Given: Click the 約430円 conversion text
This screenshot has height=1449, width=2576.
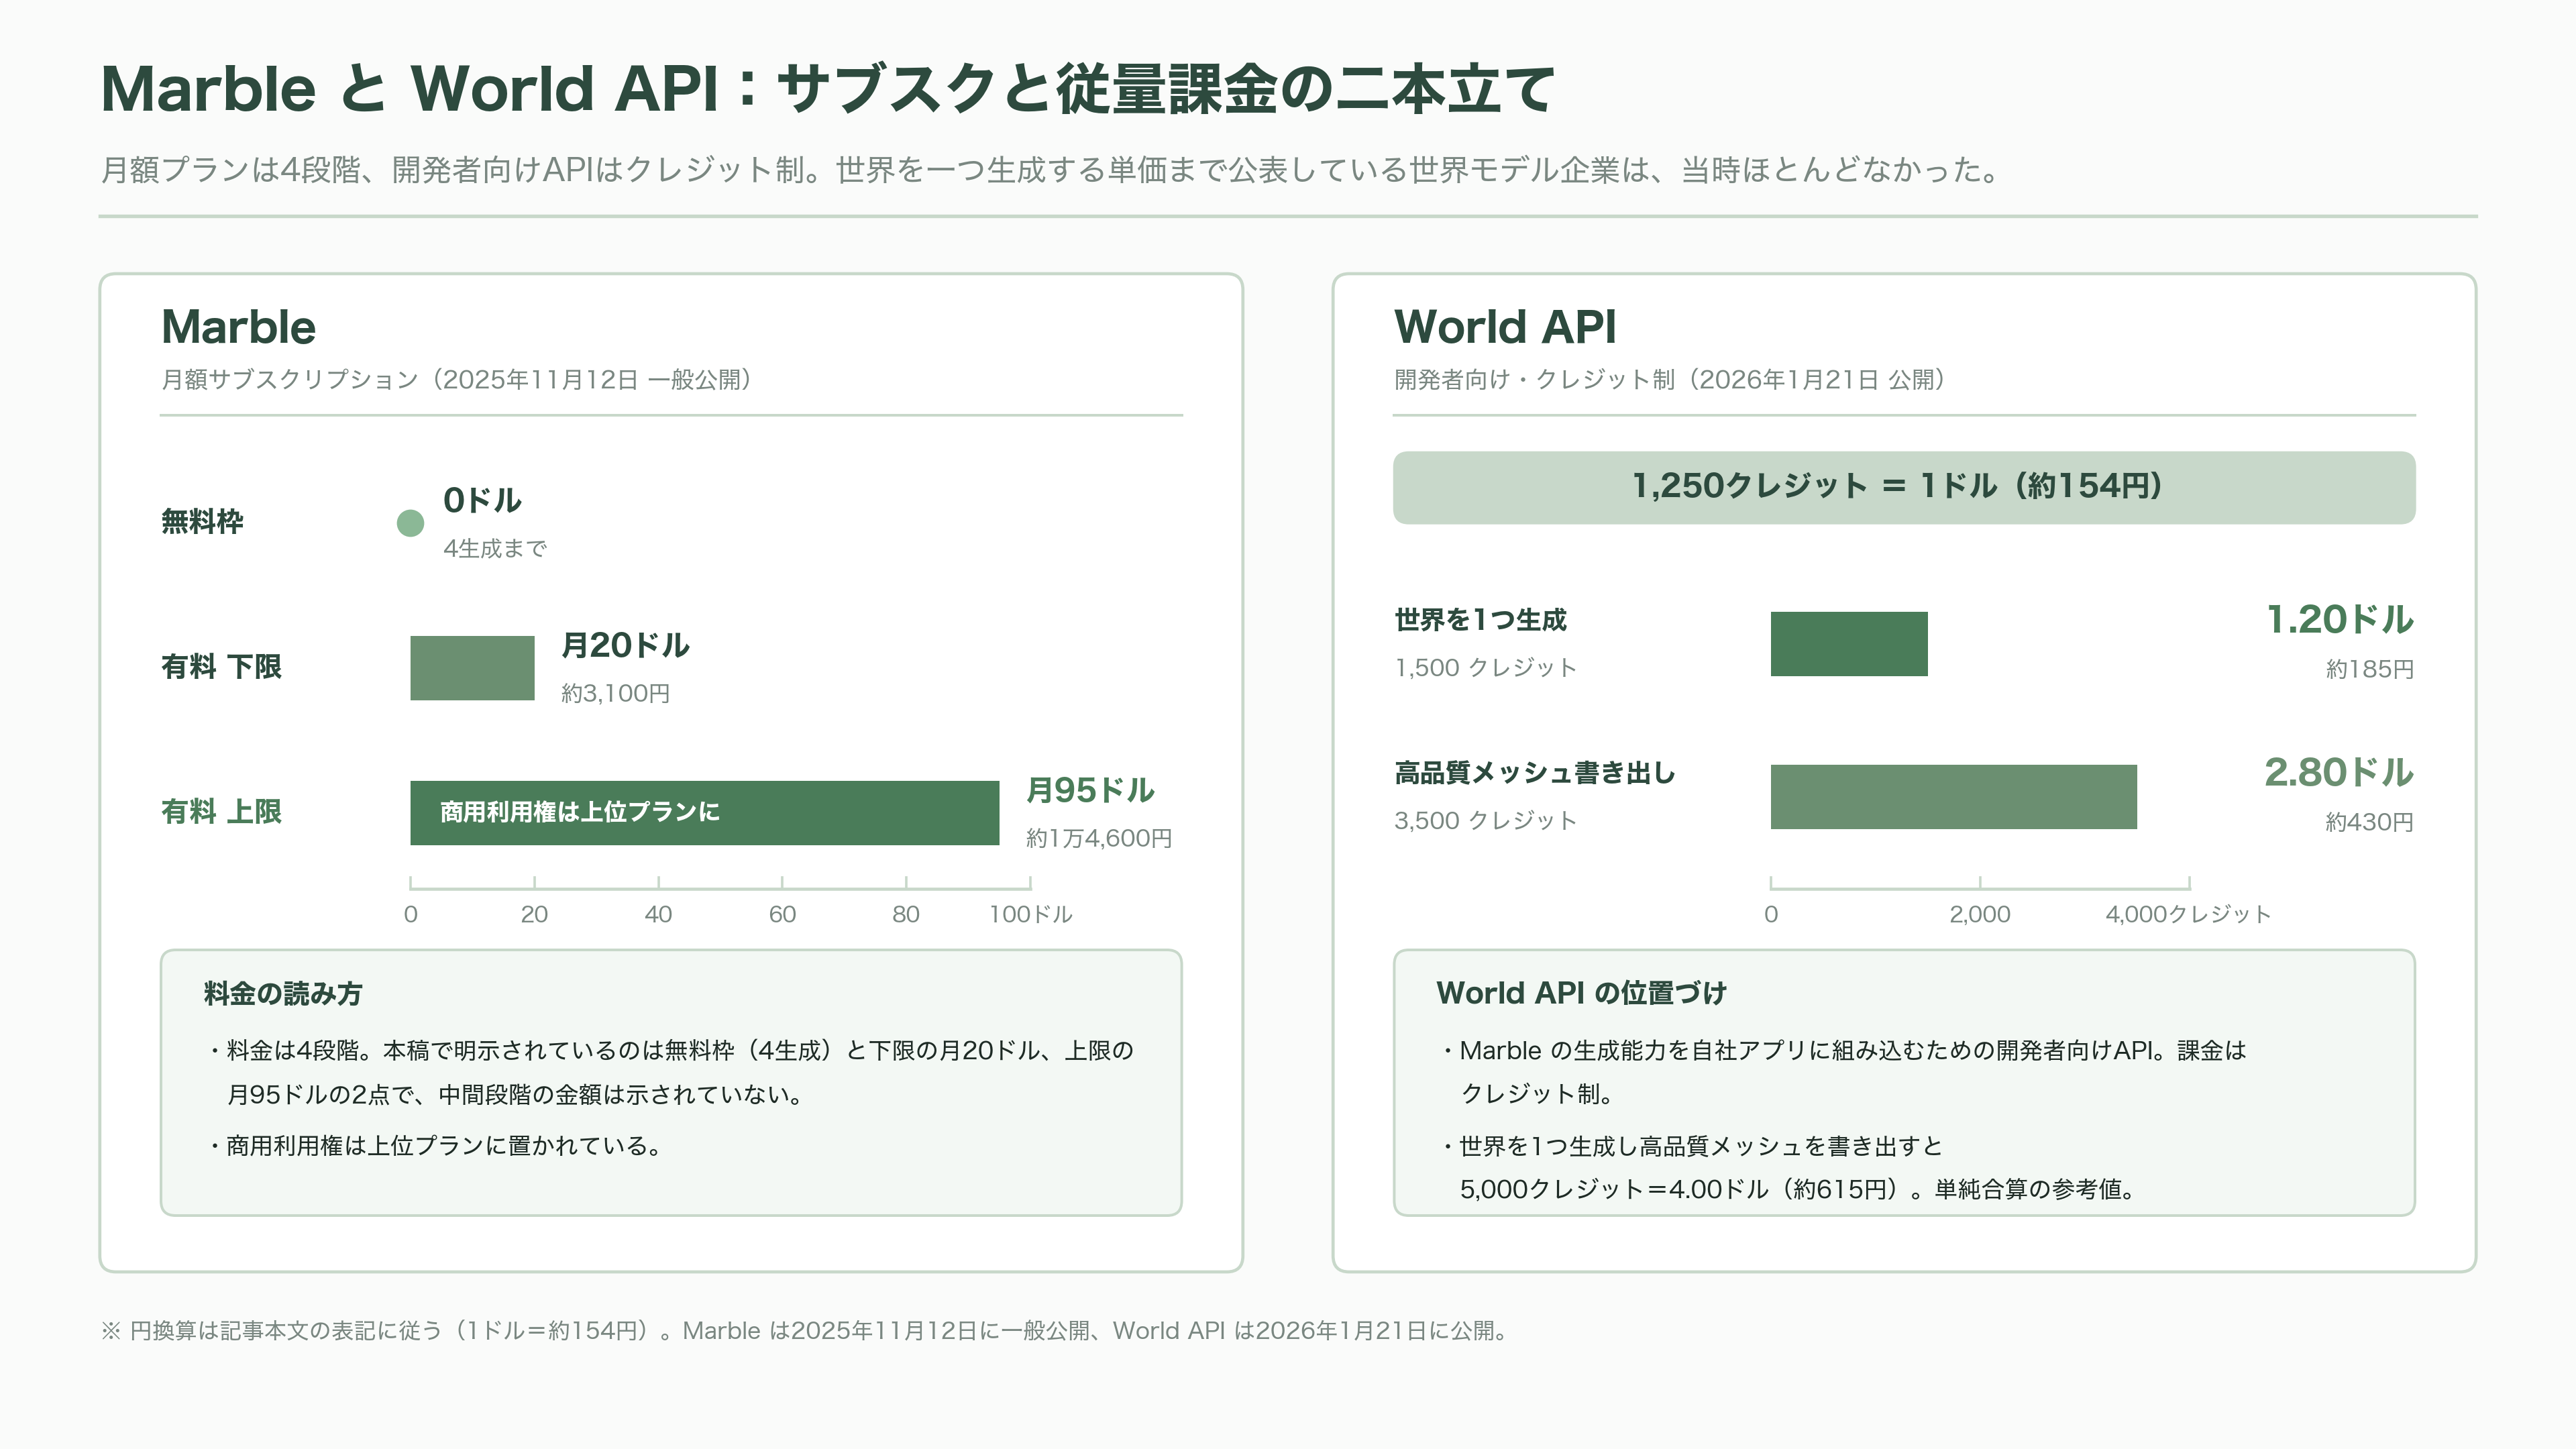Looking at the screenshot, I should pos(2369,822).
